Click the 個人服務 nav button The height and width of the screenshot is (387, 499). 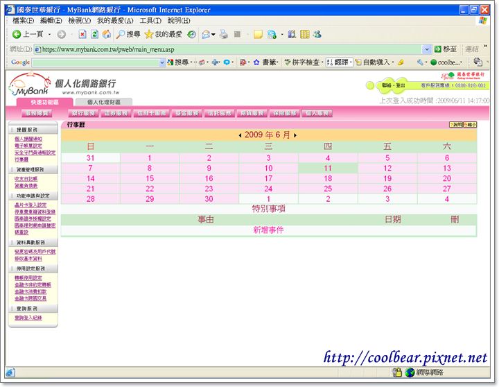[x=317, y=113]
